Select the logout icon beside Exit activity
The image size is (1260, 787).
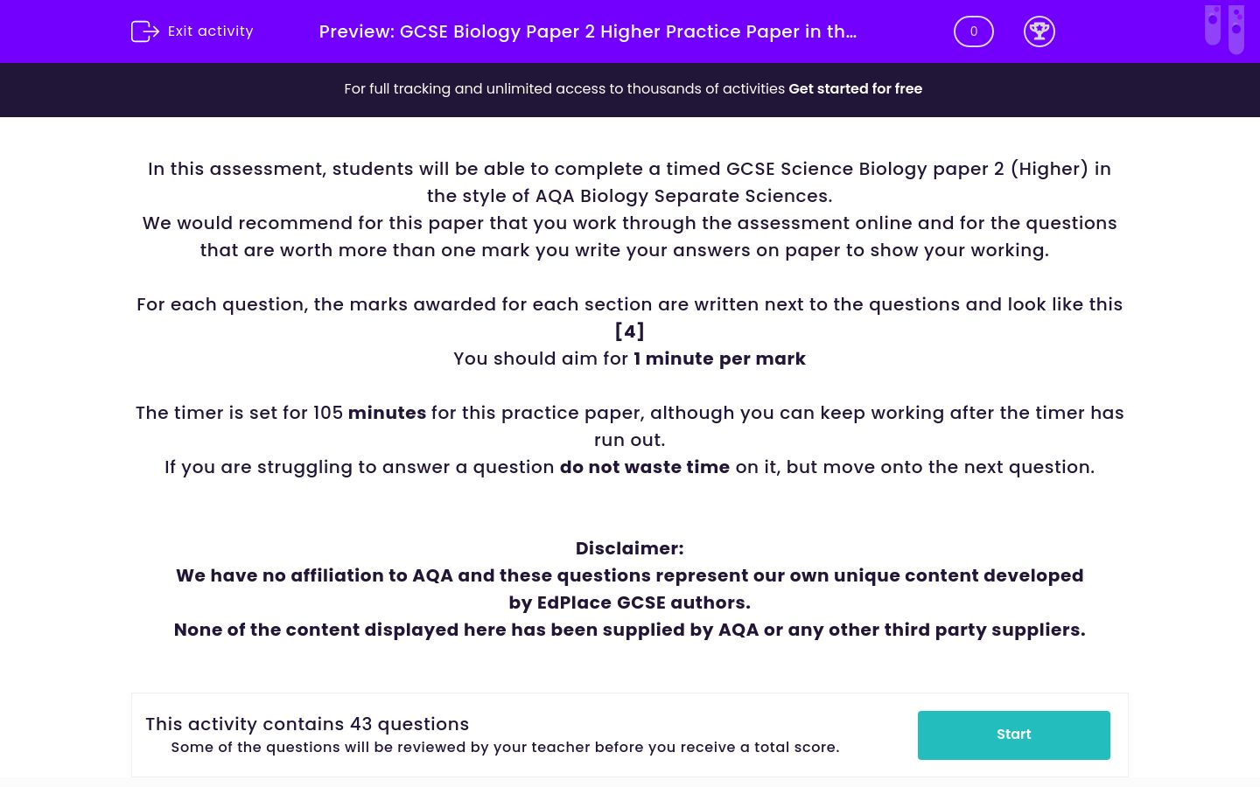(x=144, y=31)
